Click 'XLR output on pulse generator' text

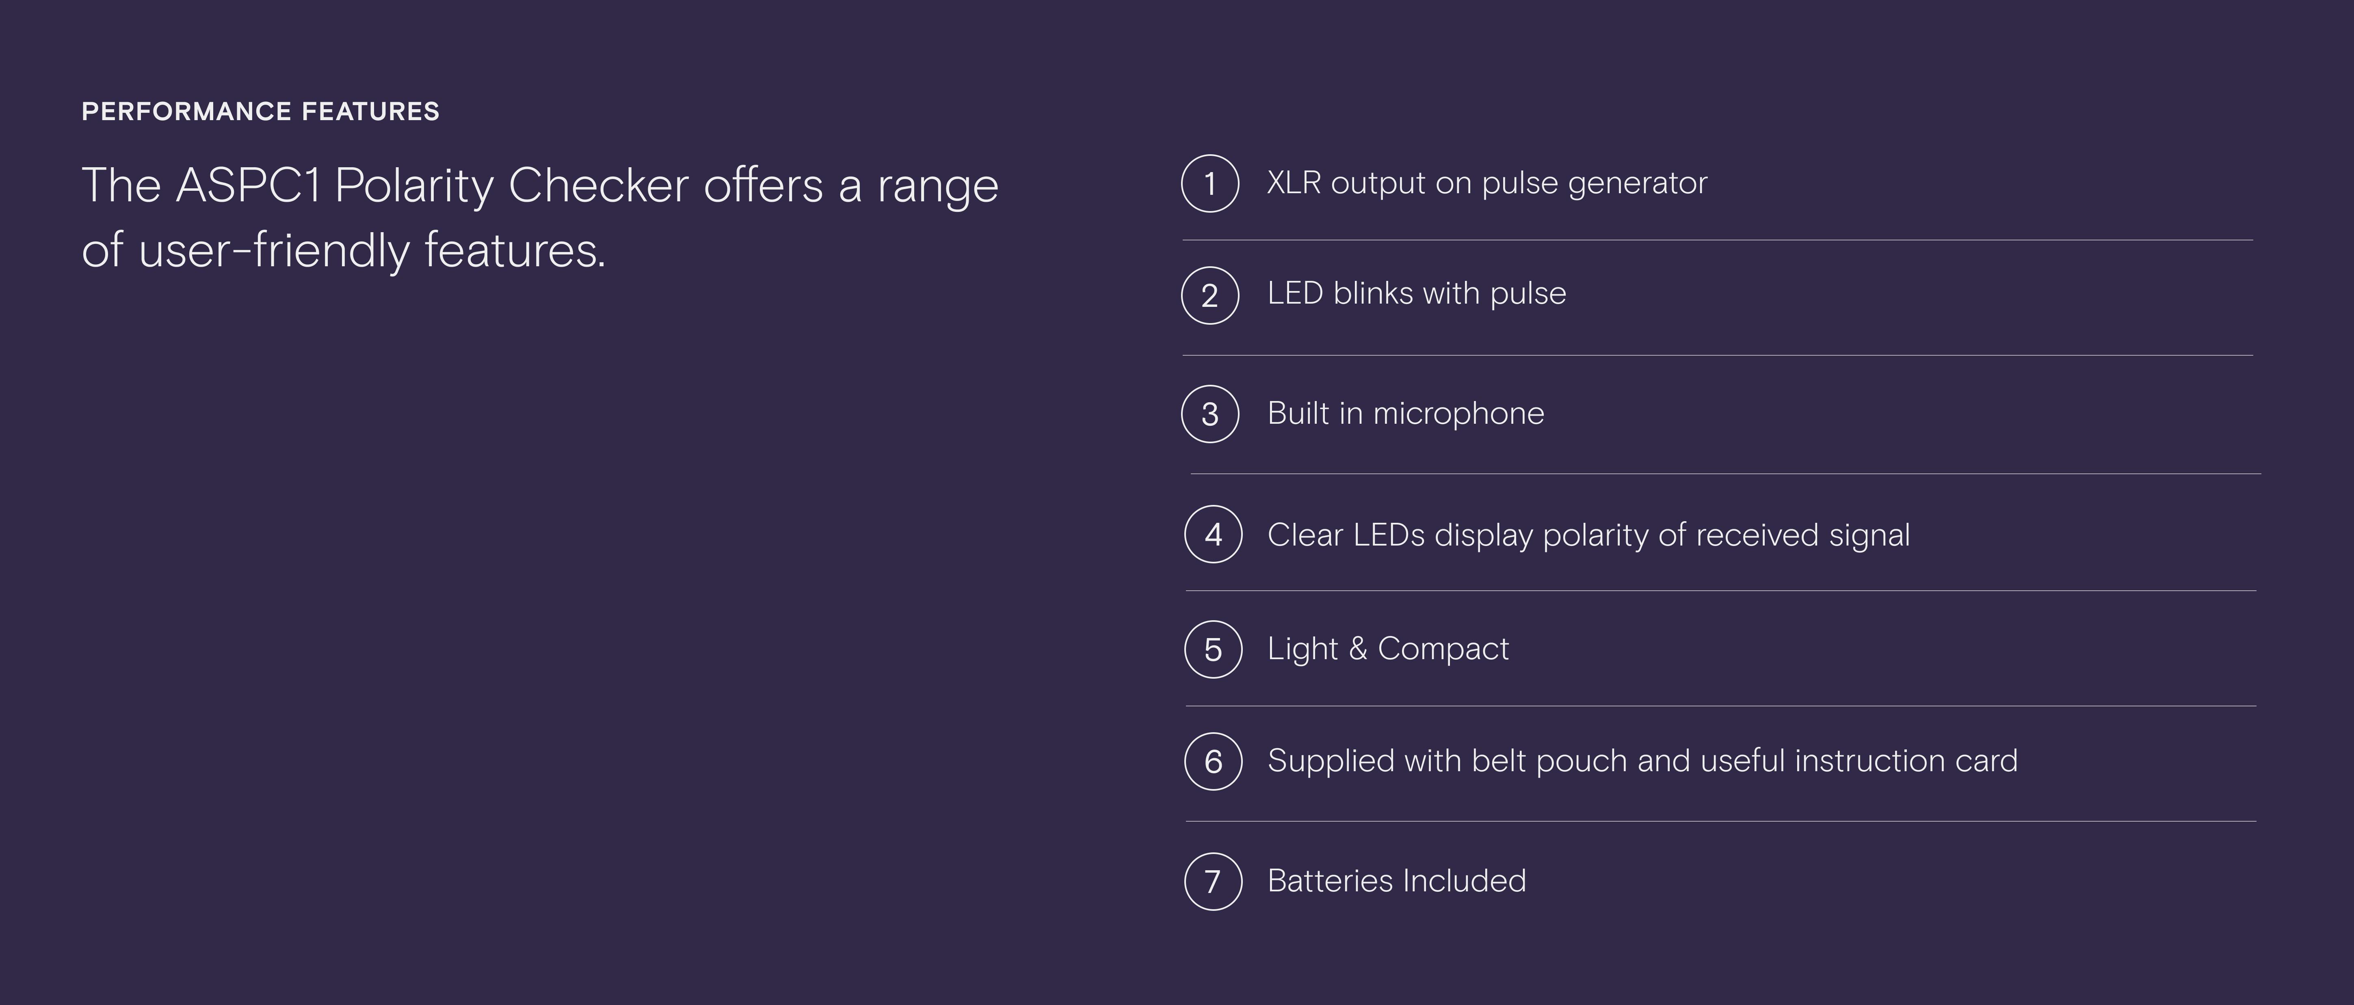click(x=1487, y=183)
